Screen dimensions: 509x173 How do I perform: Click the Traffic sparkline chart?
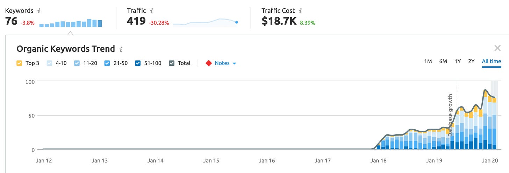point(206,22)
